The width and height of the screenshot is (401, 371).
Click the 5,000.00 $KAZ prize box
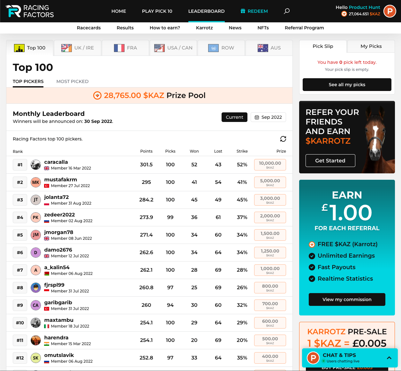click(x=270, y=182)
